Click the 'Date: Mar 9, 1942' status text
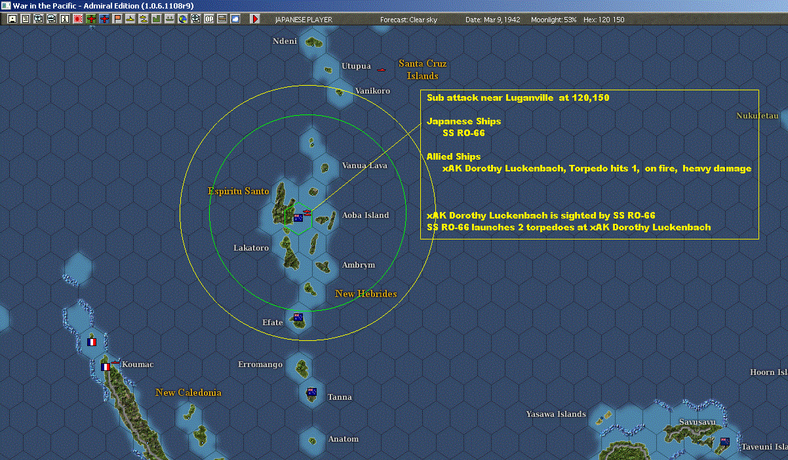Image resolution: width=788 pixels, height=460 pixels. (x=492, y=20)
